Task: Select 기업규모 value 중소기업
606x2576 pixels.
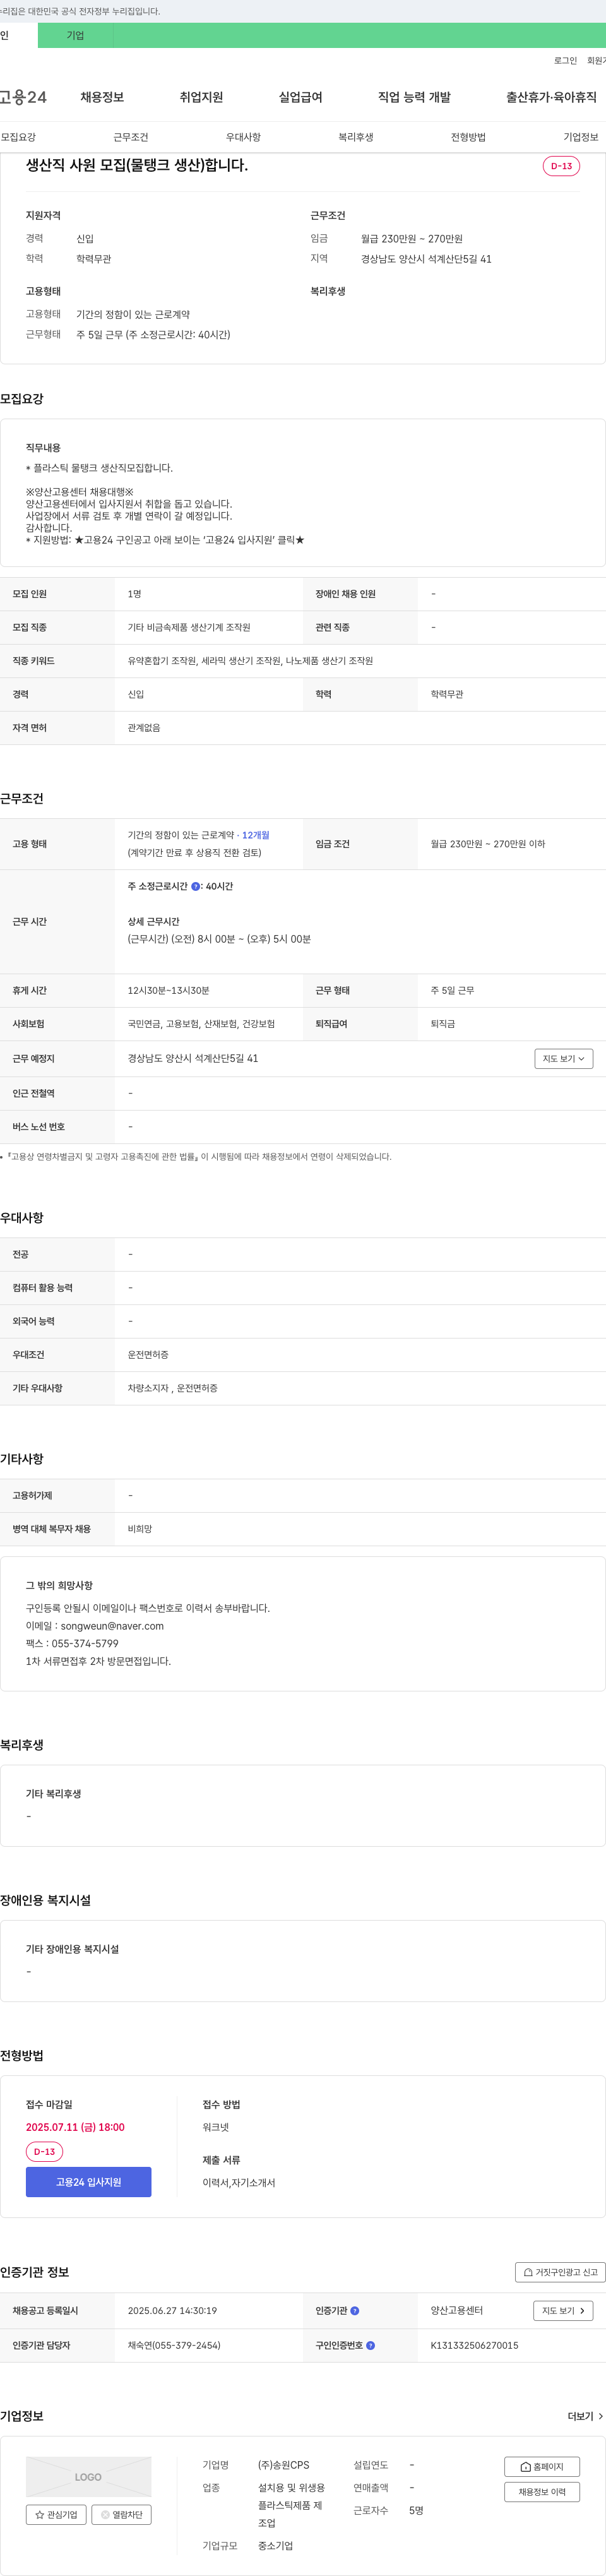Action: (x=275, y=2545)
